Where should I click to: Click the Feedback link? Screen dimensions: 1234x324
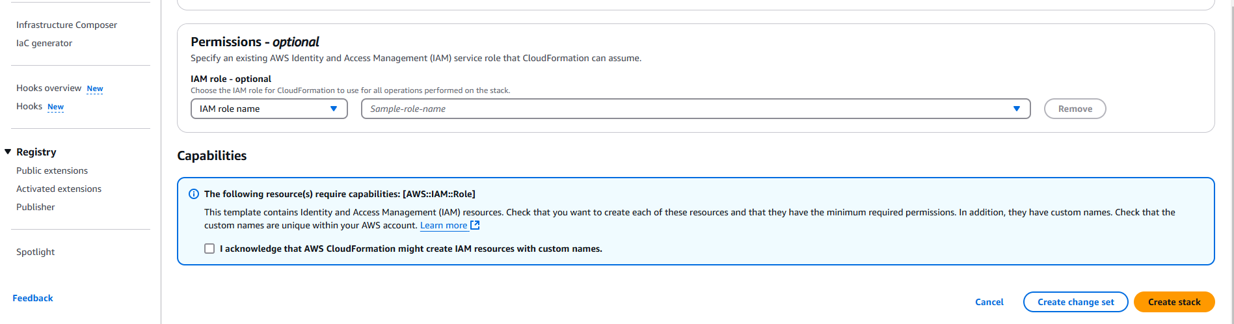33,298
